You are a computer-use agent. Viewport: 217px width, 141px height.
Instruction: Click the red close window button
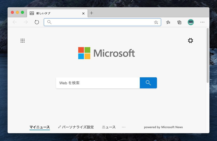click(x=12, y=12)
